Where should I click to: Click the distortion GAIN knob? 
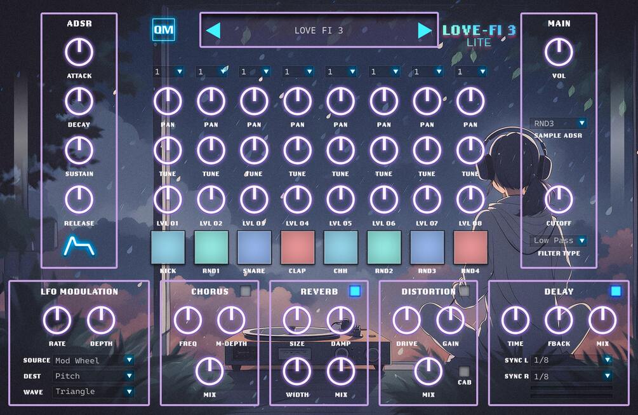451,320
